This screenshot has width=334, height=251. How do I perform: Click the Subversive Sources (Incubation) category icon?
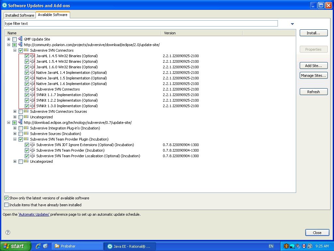[26, 133]
